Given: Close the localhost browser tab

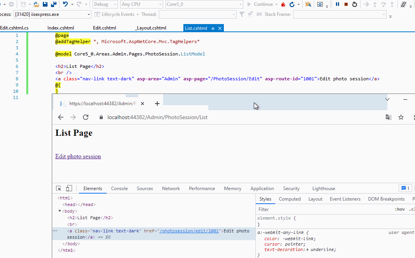Looking at the screenshot, I should 142,104.
